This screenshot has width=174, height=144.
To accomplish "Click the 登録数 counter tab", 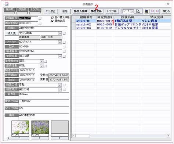I will (x=10, y=10).
